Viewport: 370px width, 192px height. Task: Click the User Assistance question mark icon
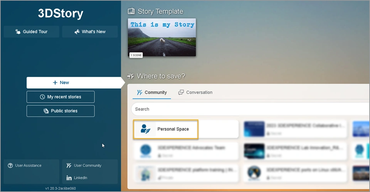pos(10,166)
